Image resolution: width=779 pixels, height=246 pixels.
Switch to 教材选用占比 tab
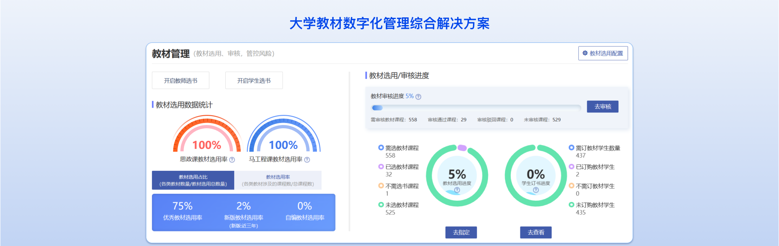click(x=193, y=180)
